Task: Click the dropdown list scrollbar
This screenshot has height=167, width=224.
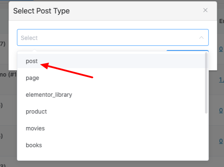Action: (x=206, y=83)
